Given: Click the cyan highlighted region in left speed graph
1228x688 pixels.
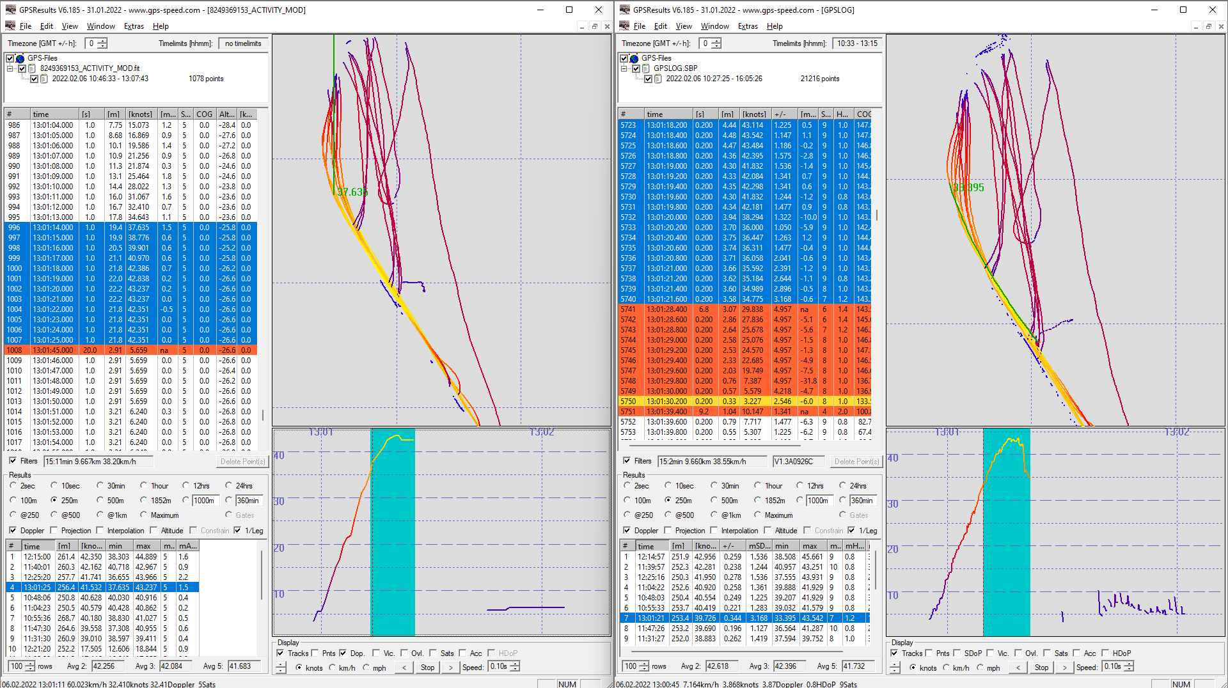Looking at the screenshot, I should point(393,532).
